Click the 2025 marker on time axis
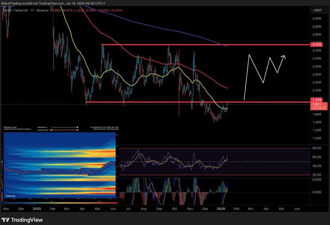 coord(37,209)
